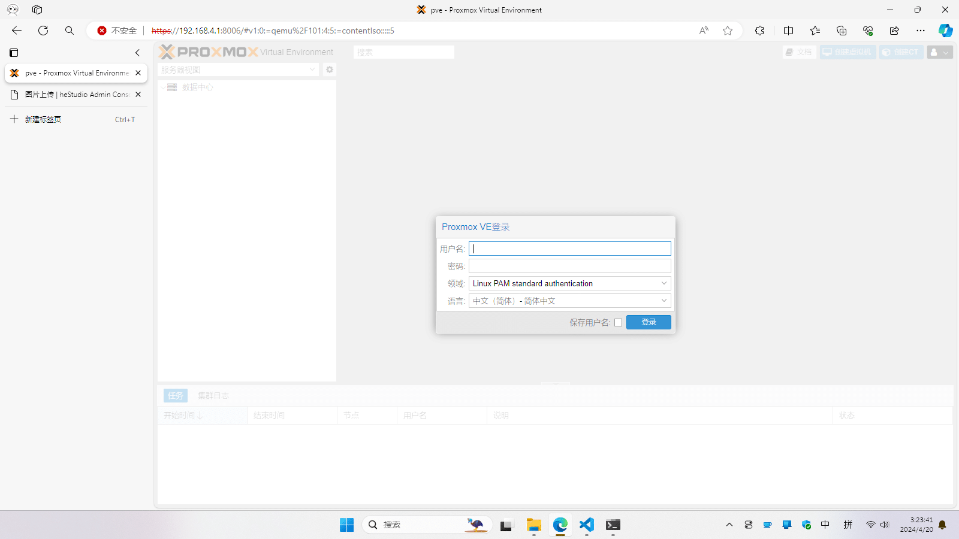Open the Edge profile icon
959x539 pixels.
click(x=13, y=10)
